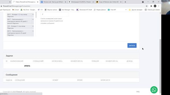Click the ДОХОД column header
Image resolution: width=170 pixels, height=95 pixels.
point(129,61)
